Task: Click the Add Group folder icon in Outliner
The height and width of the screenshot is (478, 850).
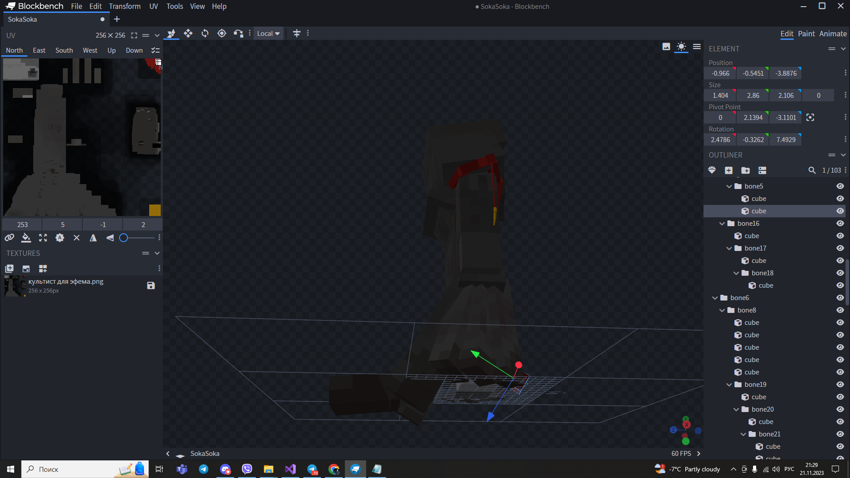Action: click(746, 170)
